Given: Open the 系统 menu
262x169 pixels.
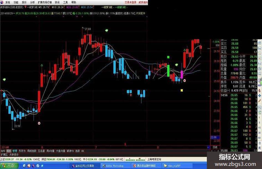Looking at the screenshot, I should [x=8, y=2].
